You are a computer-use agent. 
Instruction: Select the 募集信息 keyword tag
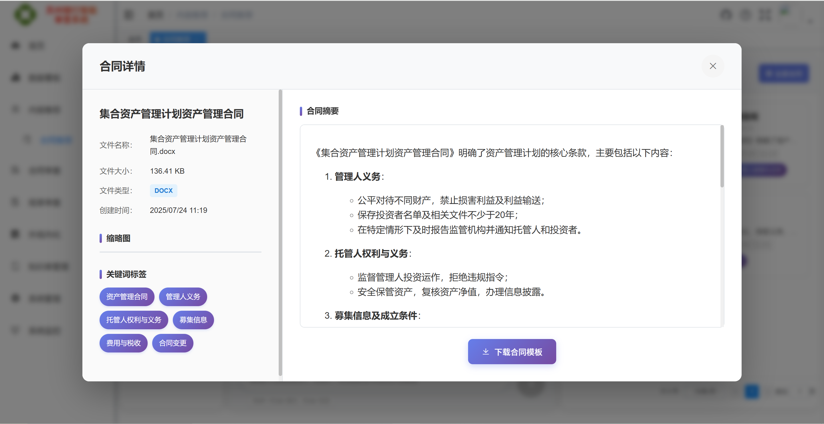pyautogui.click(x=193, y=320)
